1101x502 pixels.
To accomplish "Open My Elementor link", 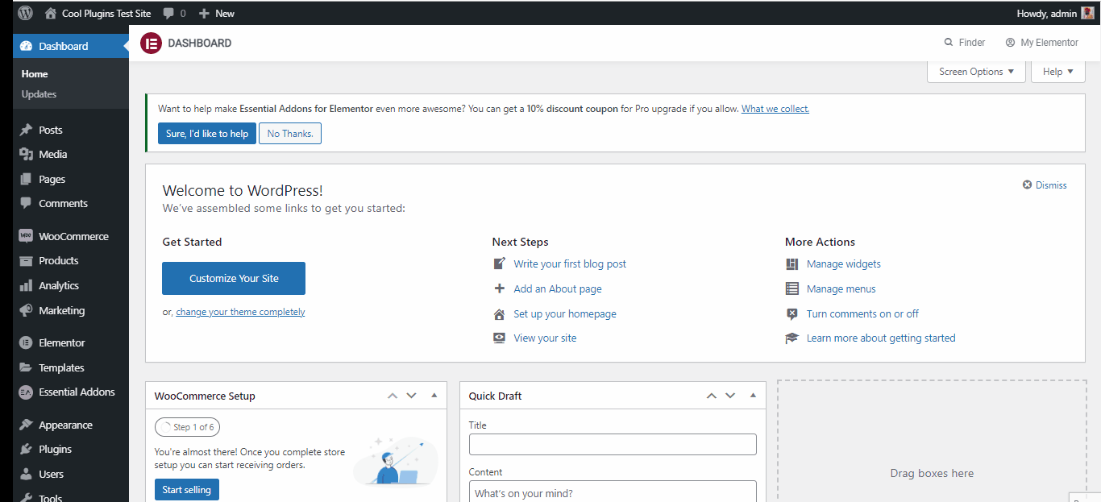I will [x=1042, y=43].
